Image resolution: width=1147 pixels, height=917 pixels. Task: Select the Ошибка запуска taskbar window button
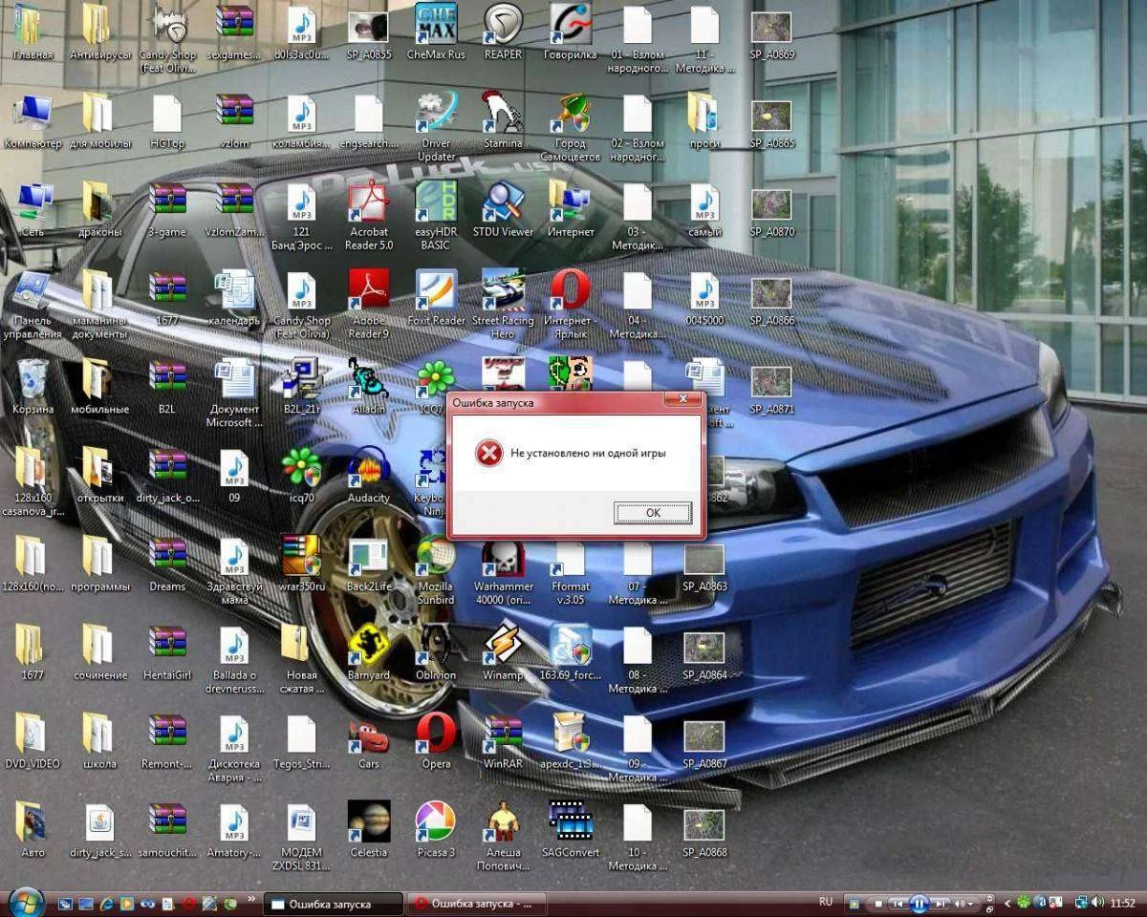coord(333,904)
